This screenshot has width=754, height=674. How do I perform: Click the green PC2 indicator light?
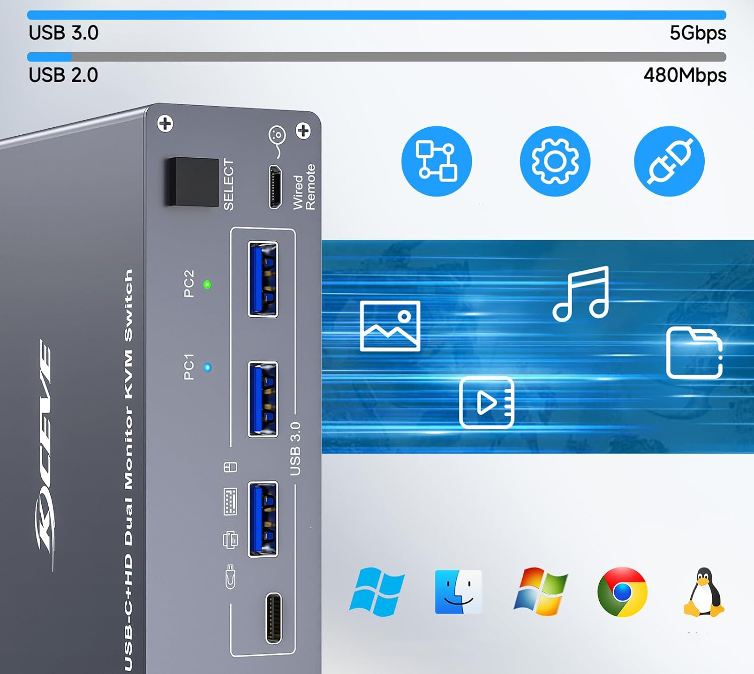point(207,284)
